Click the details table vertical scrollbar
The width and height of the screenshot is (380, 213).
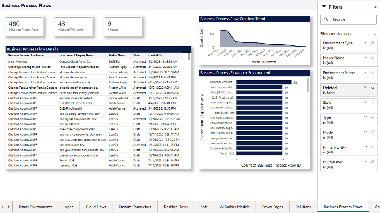[189, 56]
